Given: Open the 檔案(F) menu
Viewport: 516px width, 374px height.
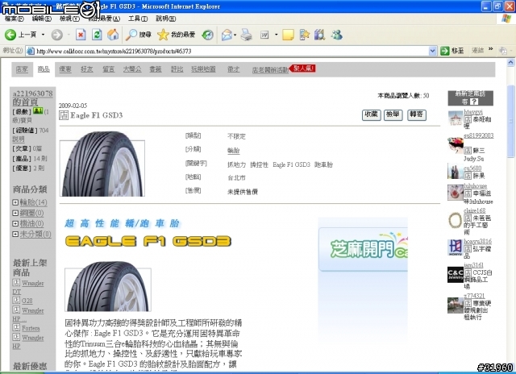Looking at the screenshot, I should 14,19.
